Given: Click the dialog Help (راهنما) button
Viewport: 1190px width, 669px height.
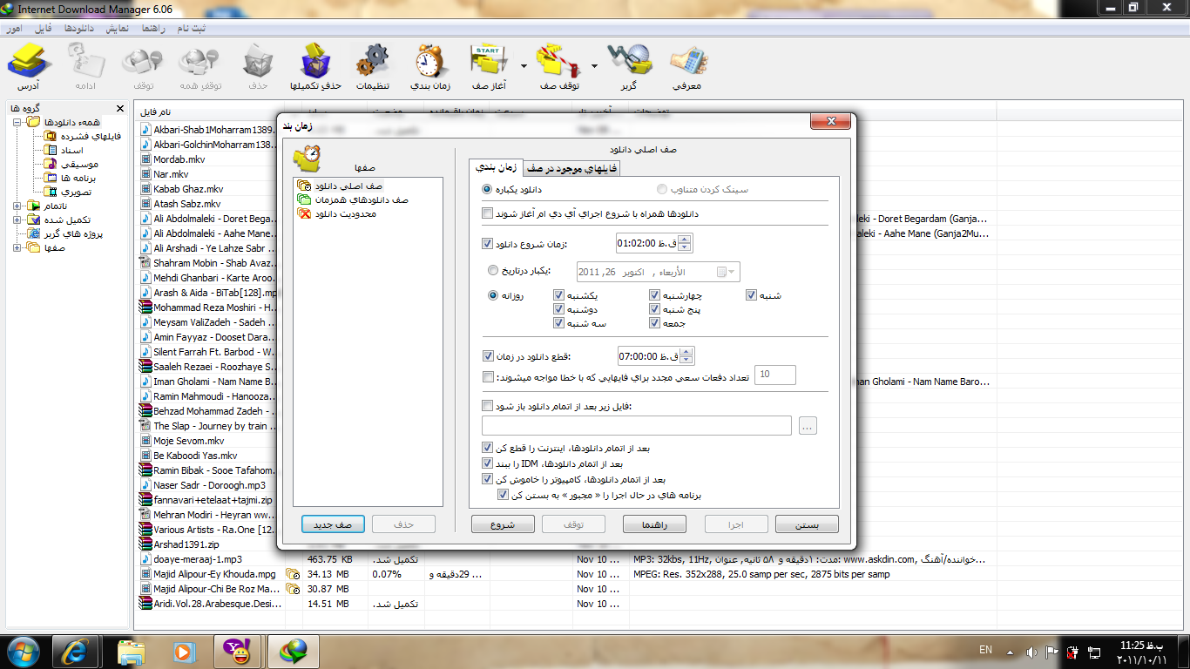Looking at the screenshot, I should point(654,524).
